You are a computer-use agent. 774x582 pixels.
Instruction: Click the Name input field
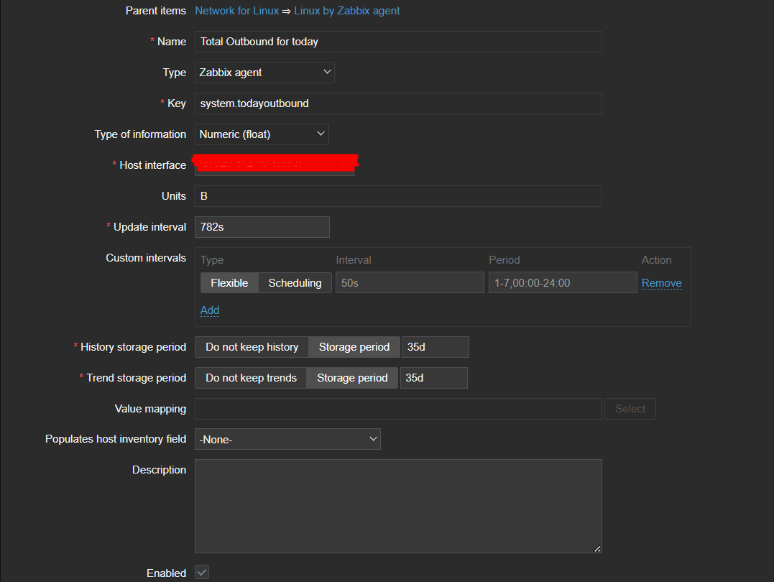click(398, 42)
